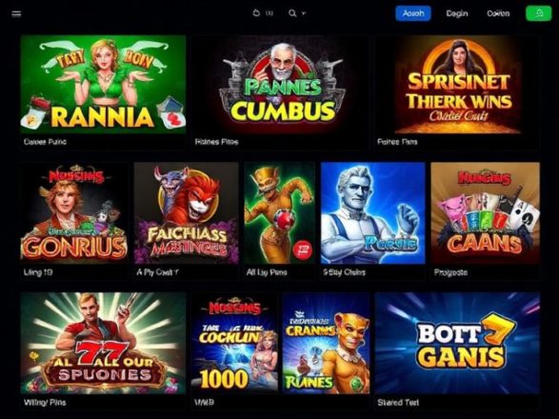The height and width of the screenshot is (419, 559).
Task: Click the red badge on orange character tile
Action: click(x=302, y=249)
